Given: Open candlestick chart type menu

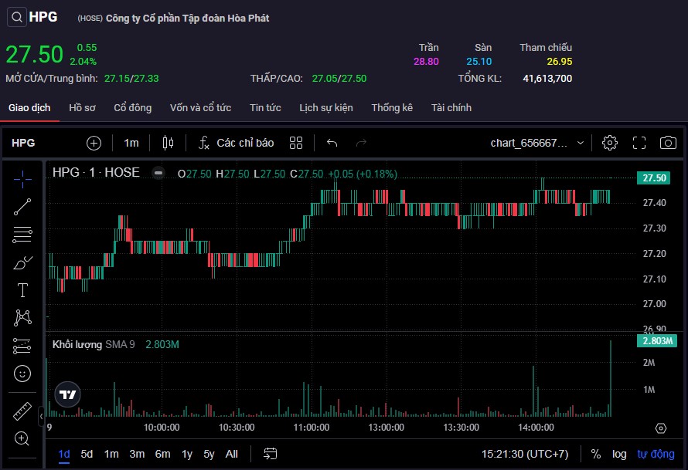Looking at the screenshot, I should (169, 143).
